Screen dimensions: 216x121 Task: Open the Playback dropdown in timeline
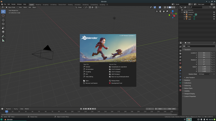9,109
